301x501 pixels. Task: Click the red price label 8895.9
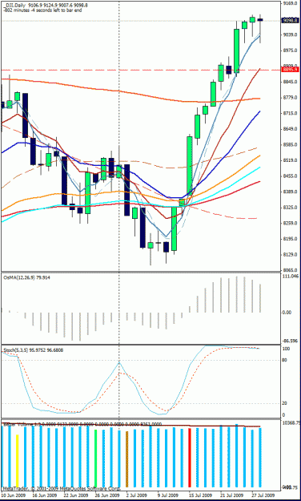290,69
